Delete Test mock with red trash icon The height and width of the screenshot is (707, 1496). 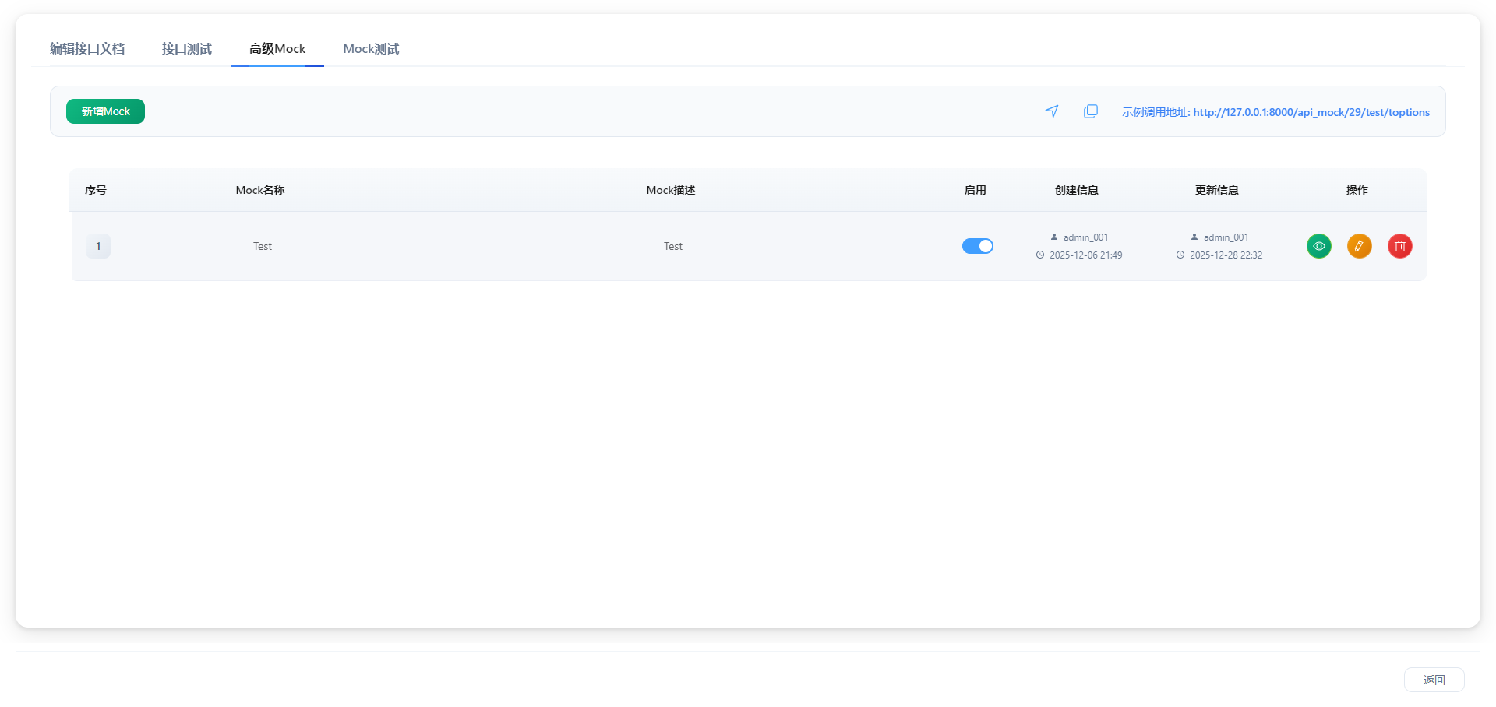pos(1400,246)
